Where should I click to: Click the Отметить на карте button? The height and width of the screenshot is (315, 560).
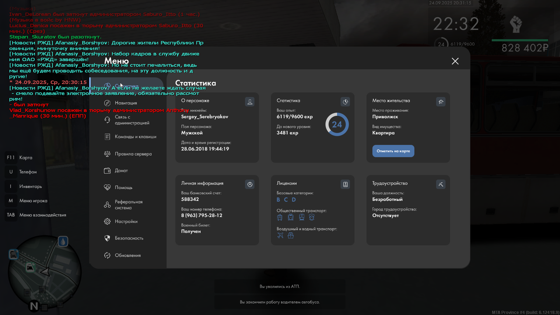[x=393, y=151]
